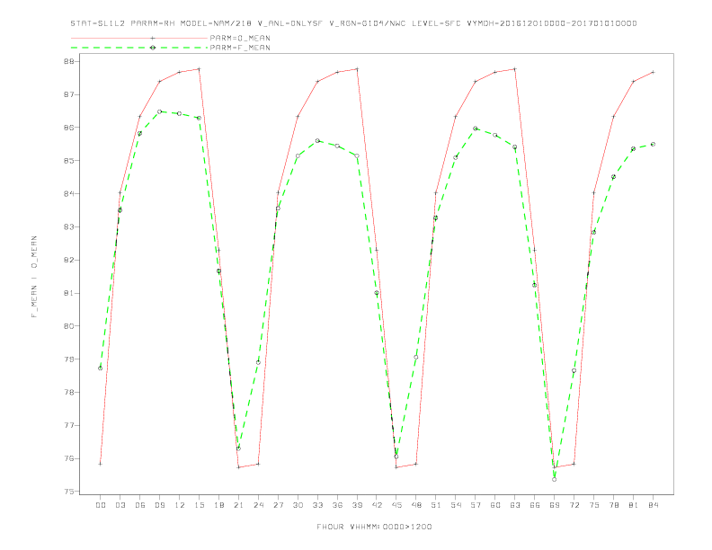Image resolution: width=712 pixels, height=550 pixels.
Task: Click the x-axis tick label 15
Action: pos(199,505)
